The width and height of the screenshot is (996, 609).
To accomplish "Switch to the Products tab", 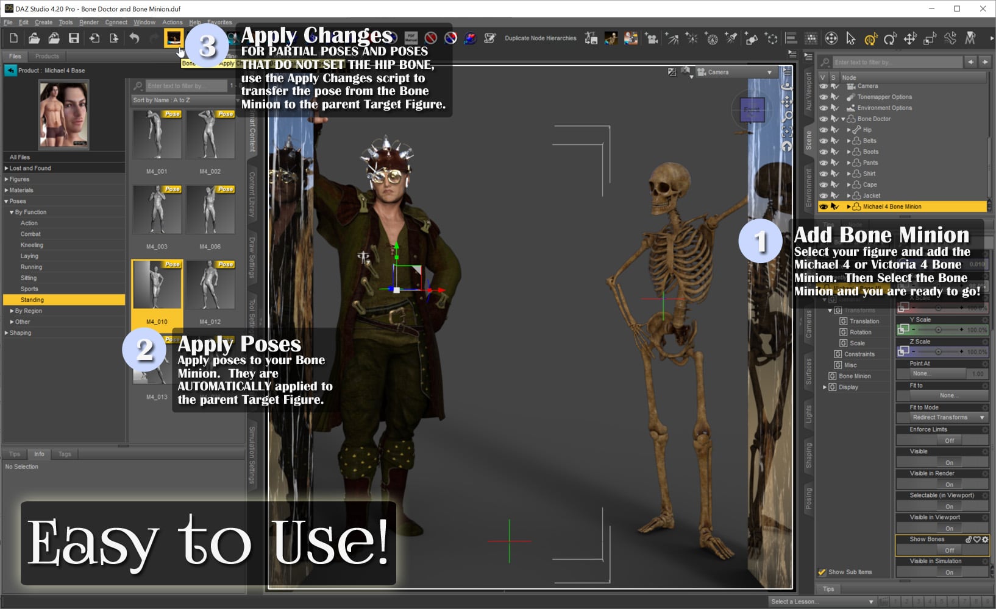I will (48, 56).
